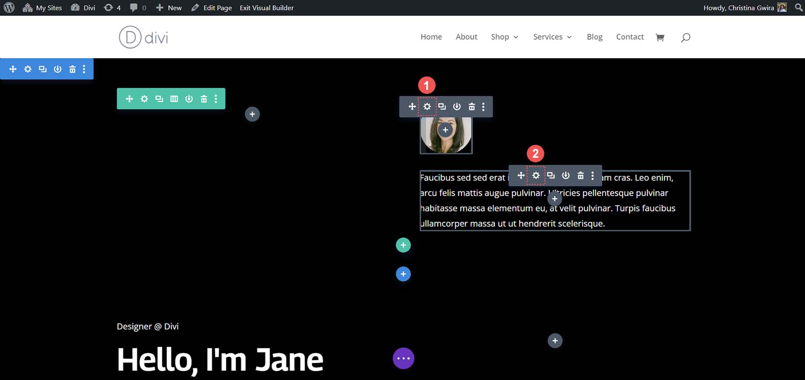
Task: Expand the Services dropdown menu
Action: 552,37
